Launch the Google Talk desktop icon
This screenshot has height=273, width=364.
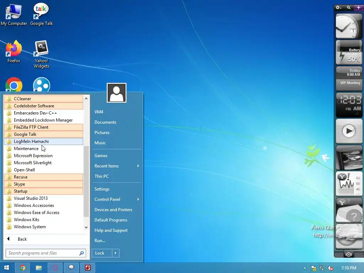[41, 14]
